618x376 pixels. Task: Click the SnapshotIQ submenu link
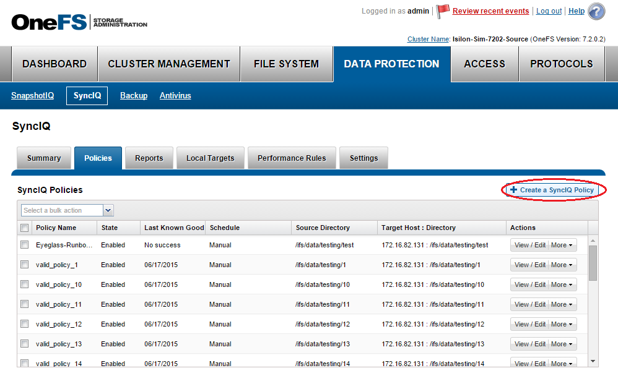(32, 96)
